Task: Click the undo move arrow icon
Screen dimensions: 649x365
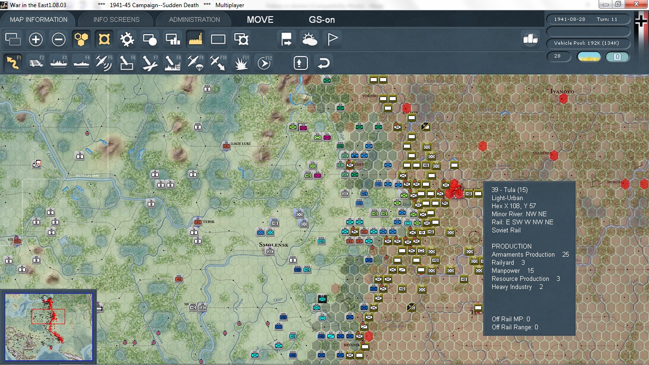Action: pos(324,63)
